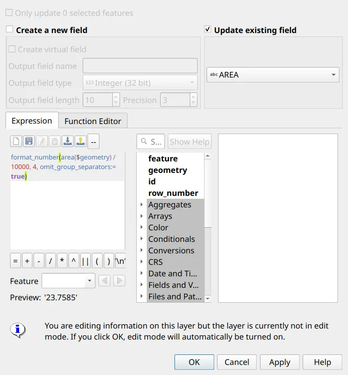Expand the Files and Paths group

(x=141, y=296)
